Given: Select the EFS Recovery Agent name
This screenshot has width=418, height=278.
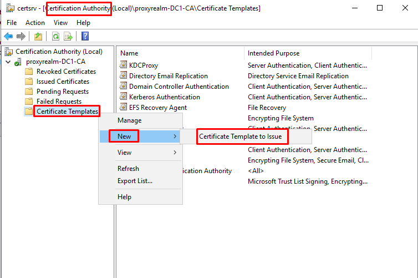Looking at the screenshot, I should point(158,108).
